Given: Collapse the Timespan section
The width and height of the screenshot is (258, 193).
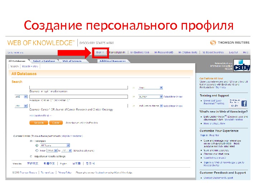Looking at the screenshot, I should 31,141.
